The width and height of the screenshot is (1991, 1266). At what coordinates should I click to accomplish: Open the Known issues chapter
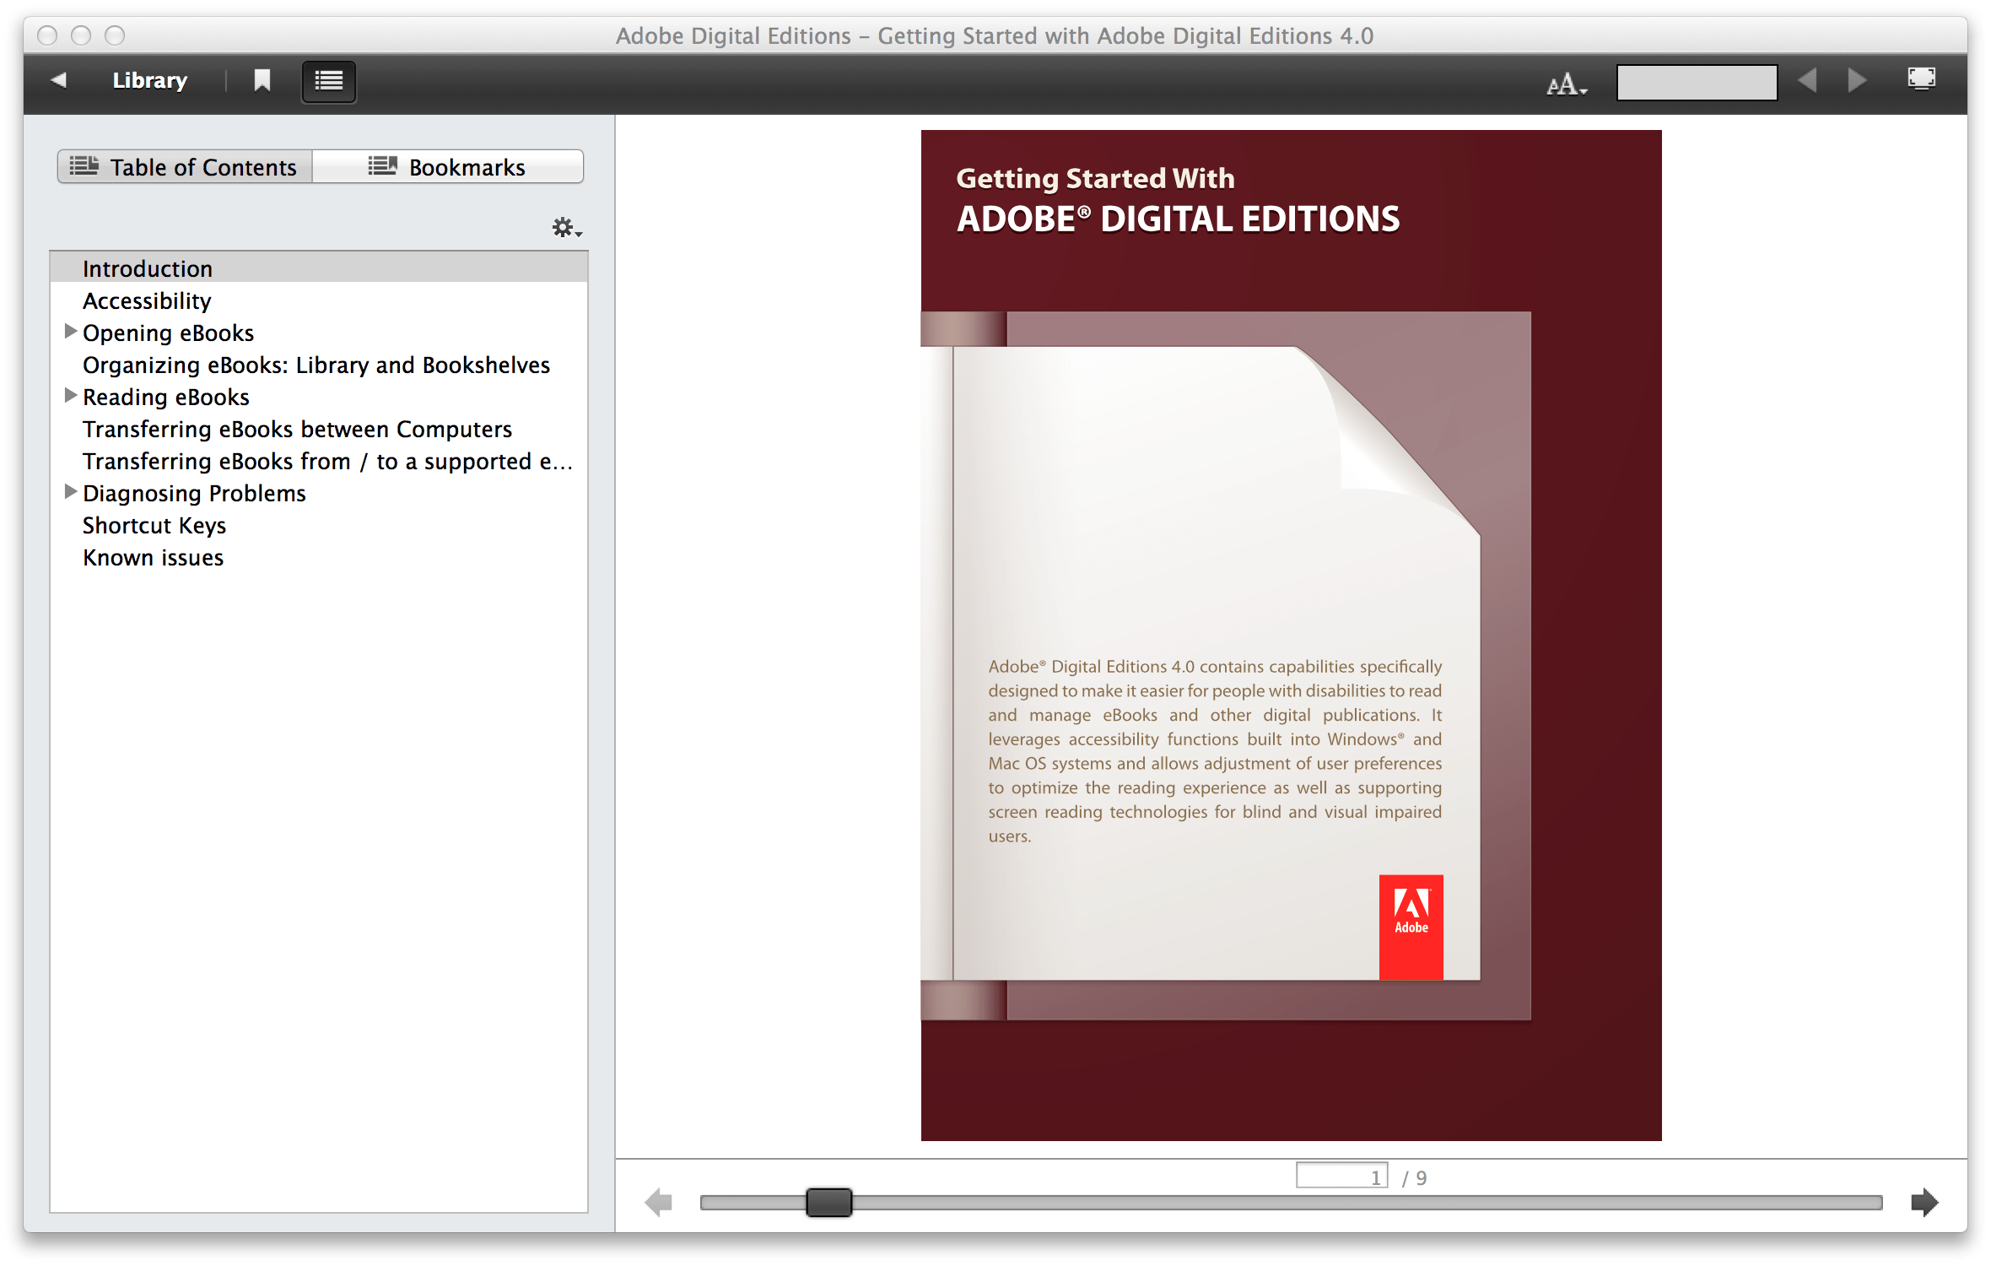153,556
